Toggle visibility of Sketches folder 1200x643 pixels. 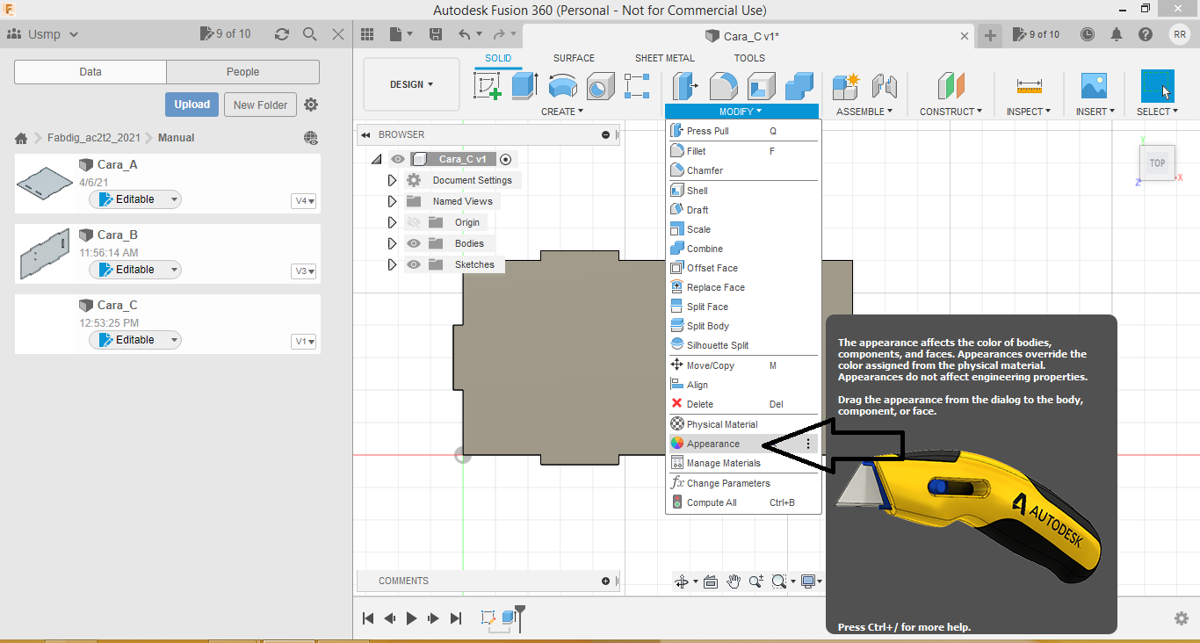point(414,264)
